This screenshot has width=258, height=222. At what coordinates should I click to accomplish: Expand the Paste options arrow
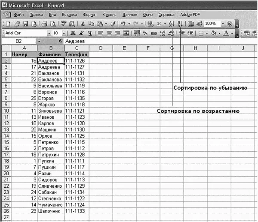pos(106,24)
